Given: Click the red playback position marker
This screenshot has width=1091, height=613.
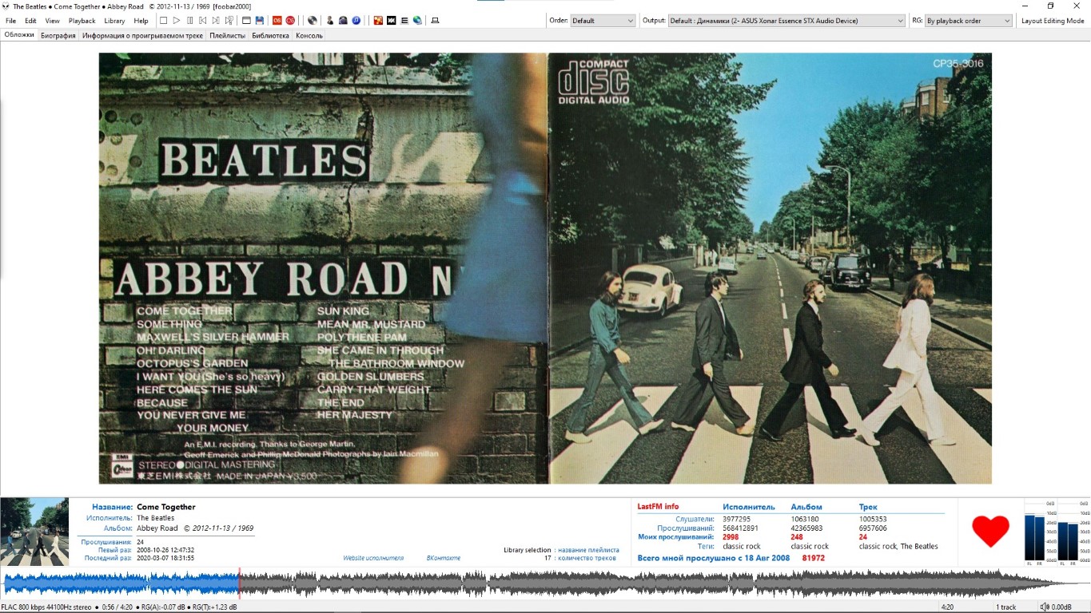Looking at the screenshot, I should coord(239,583).
